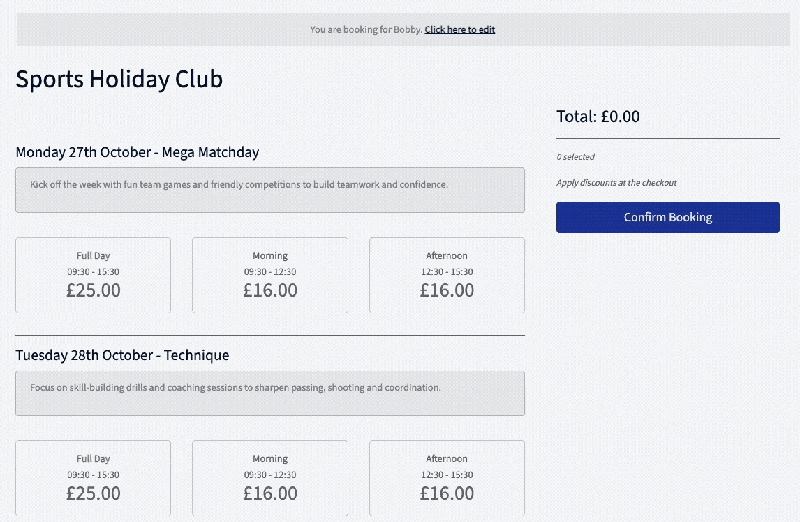
Task: Click the 09:30 - 12:30 time on Tuesday Morning
Action: pos(269,475)
